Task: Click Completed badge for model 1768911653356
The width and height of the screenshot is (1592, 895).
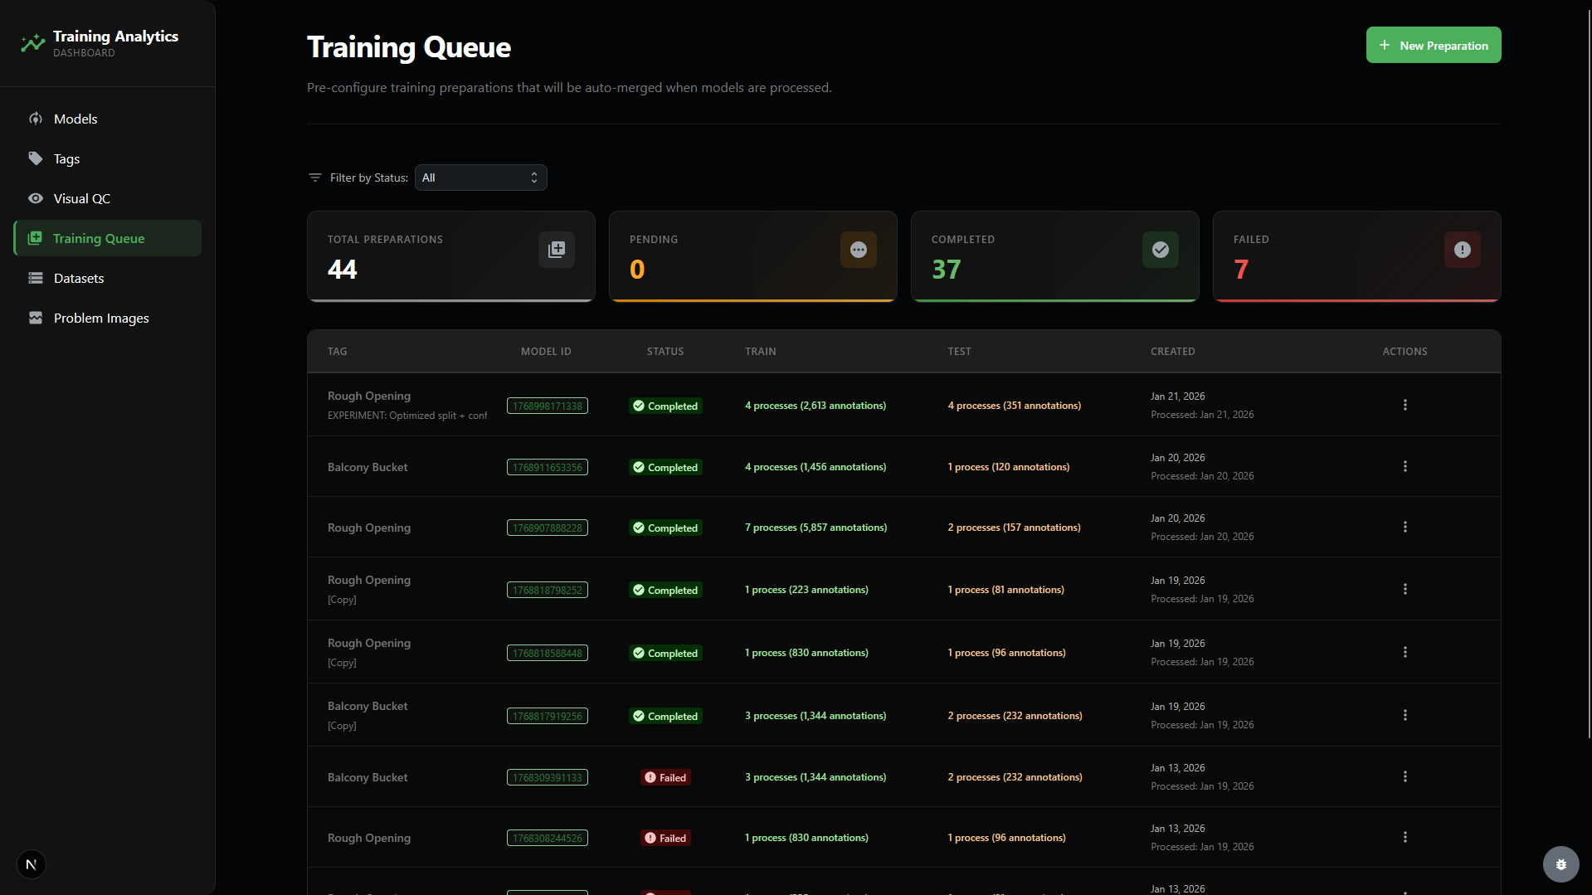Action: tap(665, 467)
